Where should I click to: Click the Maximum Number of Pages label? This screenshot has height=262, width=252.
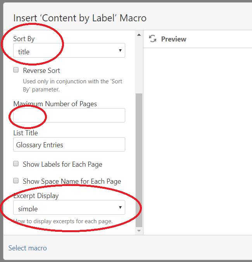(x=55, y=104)
